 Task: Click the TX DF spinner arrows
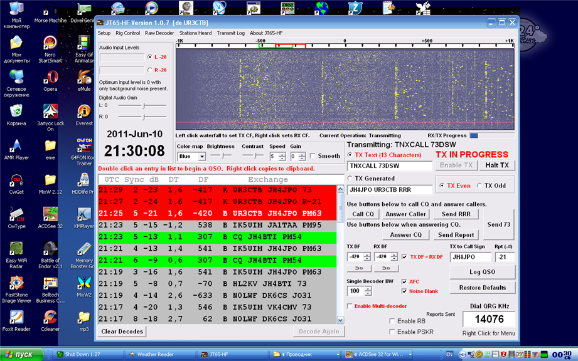tap(367, 257)
